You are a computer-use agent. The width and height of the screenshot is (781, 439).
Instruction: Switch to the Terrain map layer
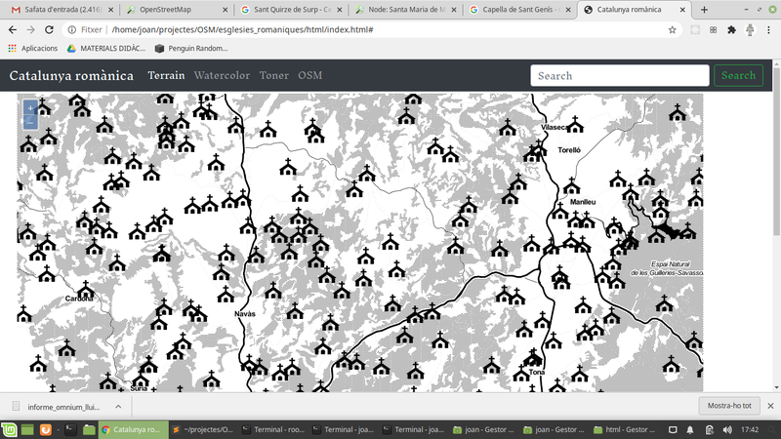(x=166, y=75)
